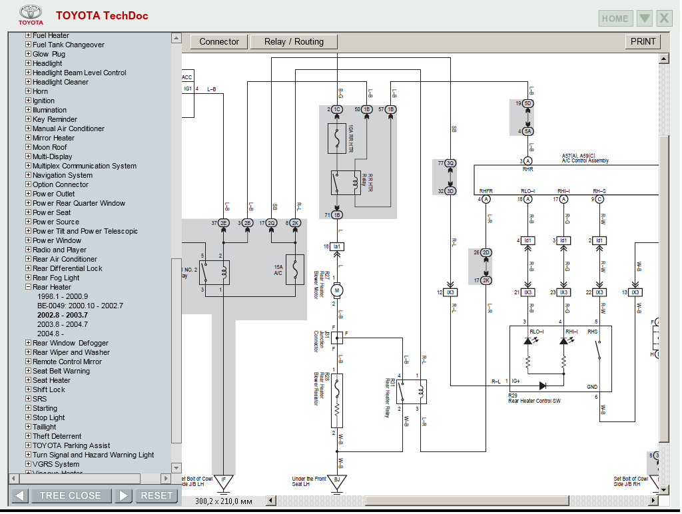The image size is (682, 514).
Task: Click the PRINT button
Action: pos(643,42)
